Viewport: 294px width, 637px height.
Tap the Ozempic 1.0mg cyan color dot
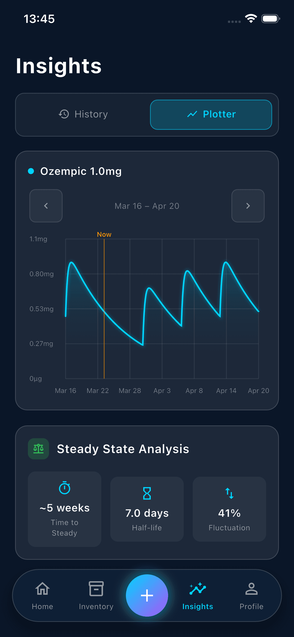[x=31, y=171]
